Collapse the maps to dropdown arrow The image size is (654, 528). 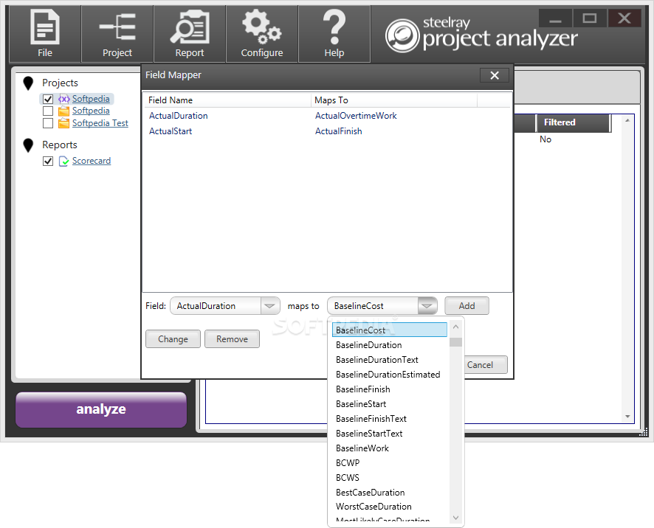(427, 306)
